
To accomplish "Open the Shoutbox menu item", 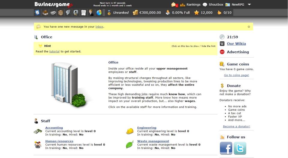I will click(216, 4).
